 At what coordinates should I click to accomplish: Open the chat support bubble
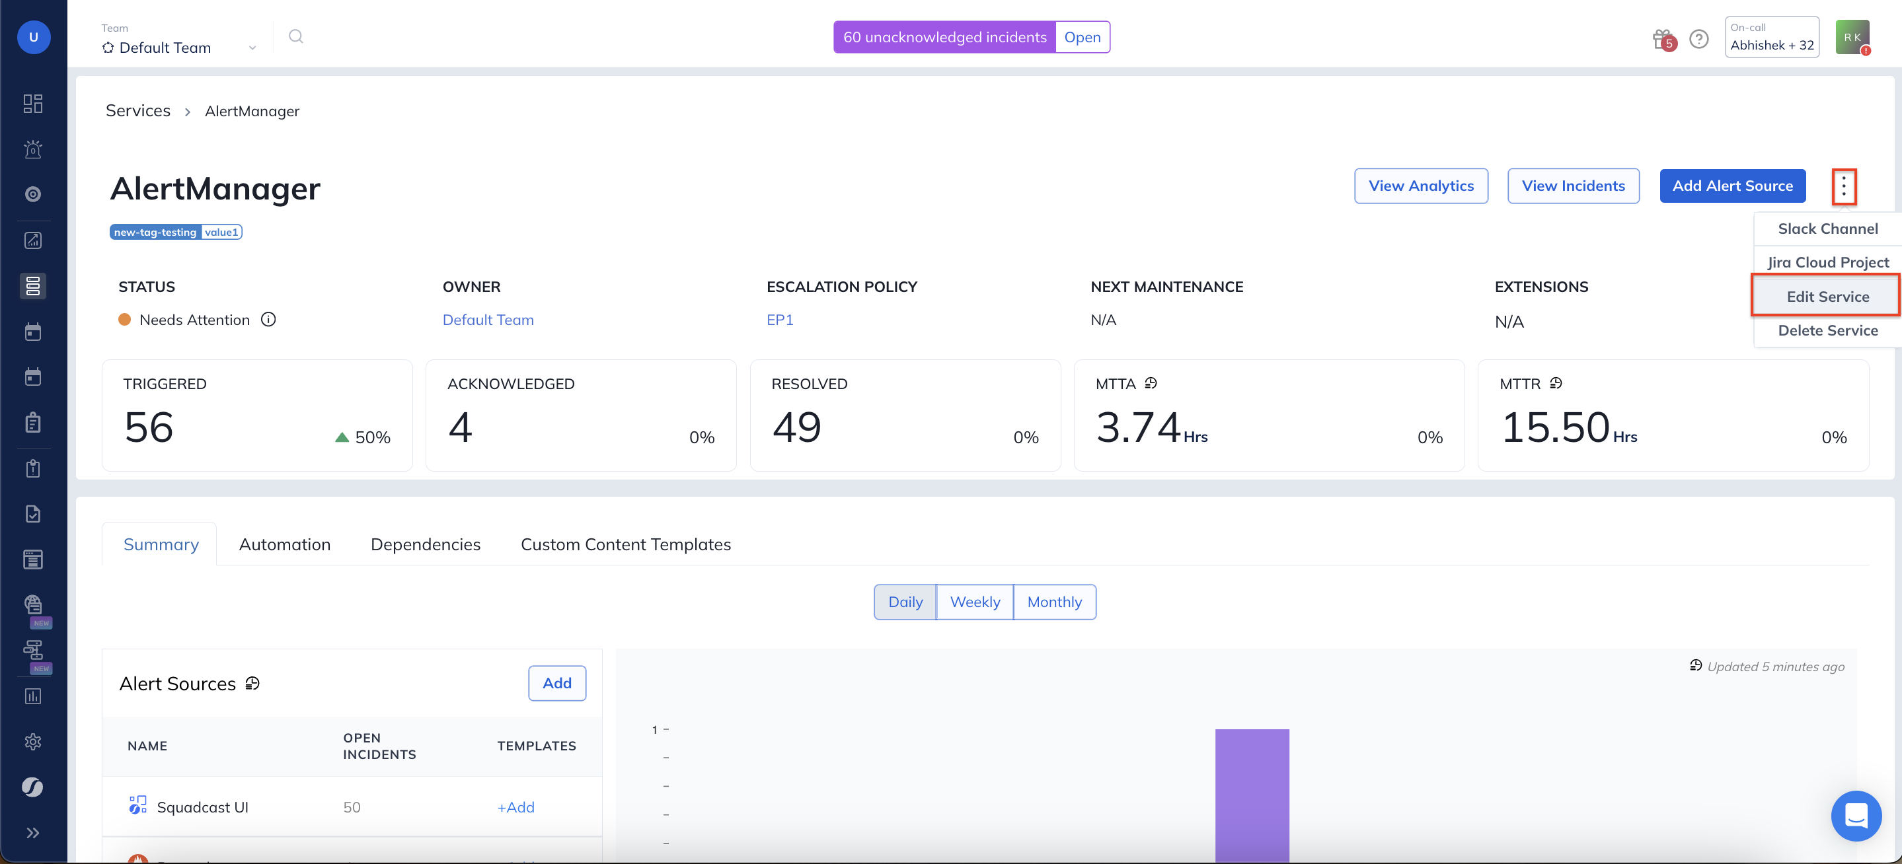(1856, 815)
